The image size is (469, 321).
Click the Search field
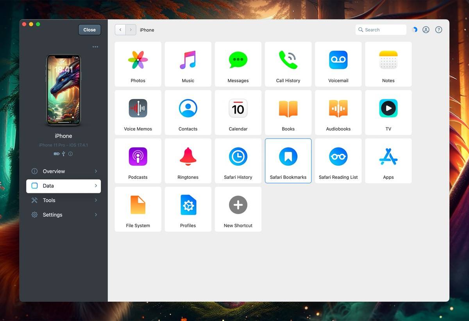[x=381, y=30]
